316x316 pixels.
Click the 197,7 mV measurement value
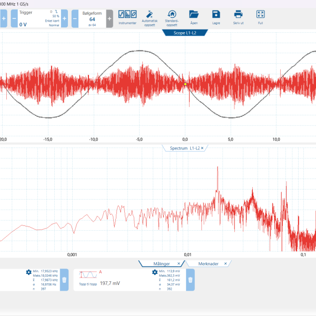click(x=110, y=283)
